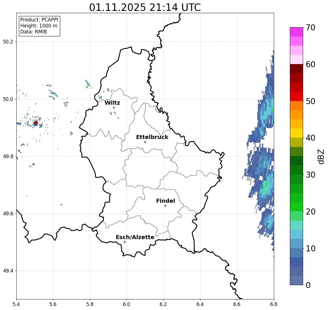
Task: Click the 5.6 longitude tick label
Action: [x=53, y=304]
